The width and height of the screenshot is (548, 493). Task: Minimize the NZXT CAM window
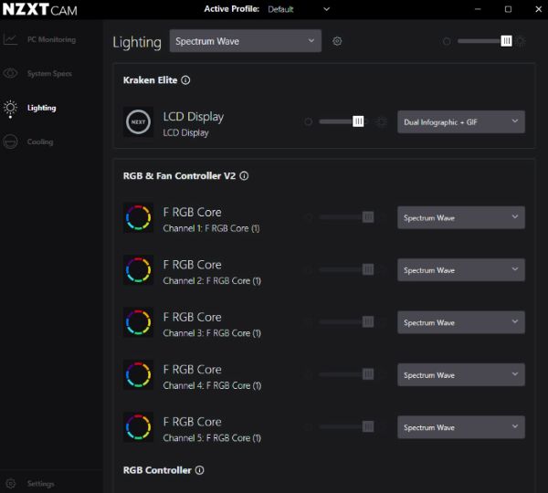coord(478,9)
